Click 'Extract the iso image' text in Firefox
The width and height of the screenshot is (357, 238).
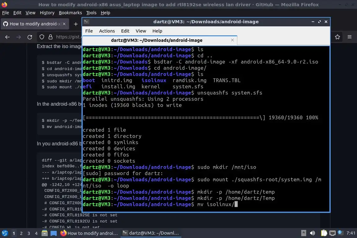(59, 46)
